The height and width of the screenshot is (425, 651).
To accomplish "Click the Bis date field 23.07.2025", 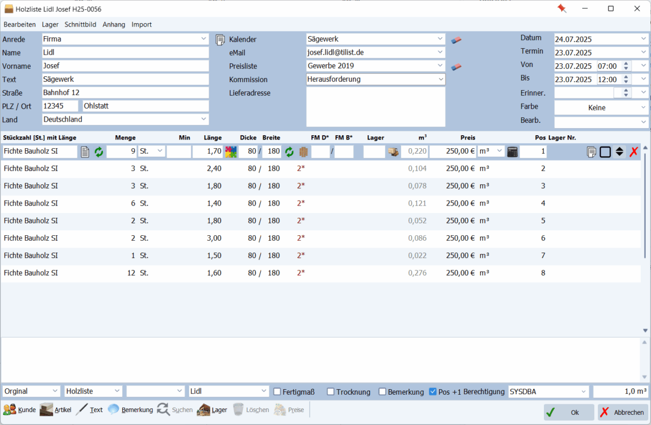I will [x=575, y=79].
